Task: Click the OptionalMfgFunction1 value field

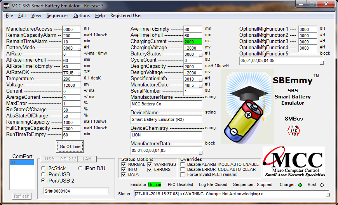Action: click(x=308, y=29)
